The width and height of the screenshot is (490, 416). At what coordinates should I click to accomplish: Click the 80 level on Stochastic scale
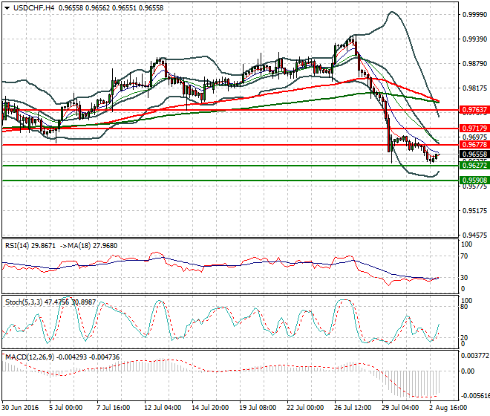coord(465,306)
